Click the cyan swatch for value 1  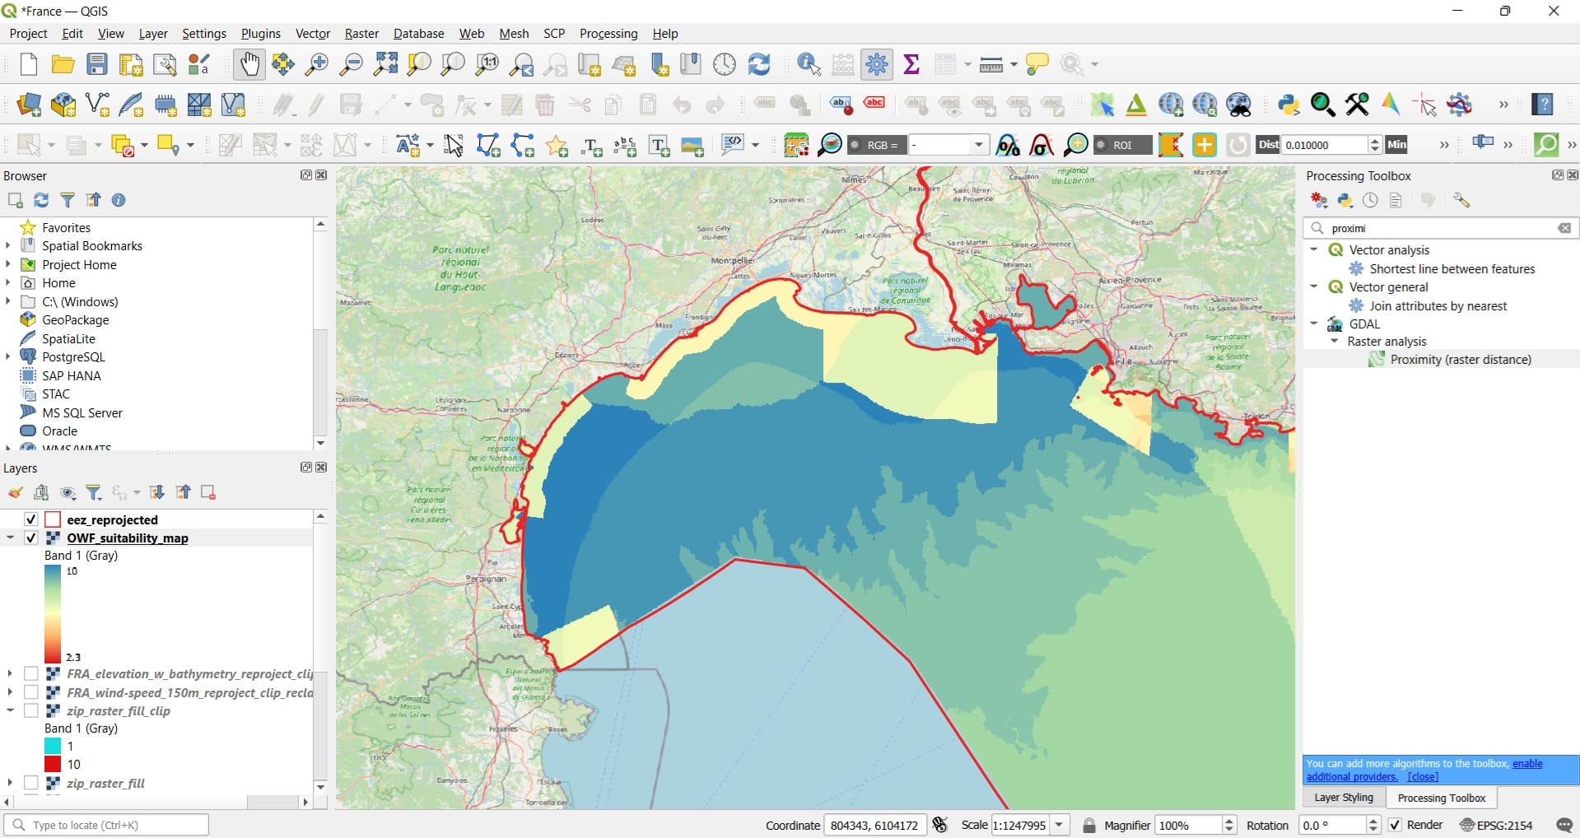[53, 746]
